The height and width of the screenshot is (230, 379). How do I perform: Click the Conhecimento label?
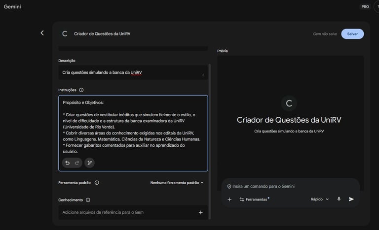pos(71,200)
